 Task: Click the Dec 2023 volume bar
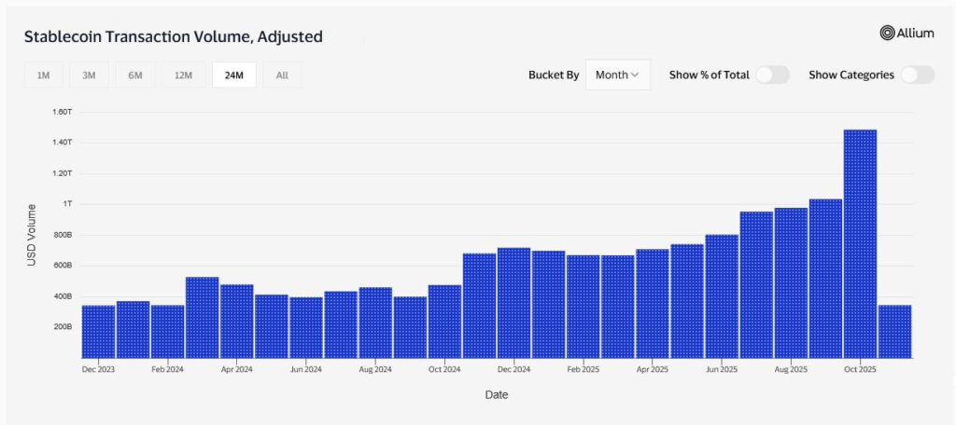98,331
